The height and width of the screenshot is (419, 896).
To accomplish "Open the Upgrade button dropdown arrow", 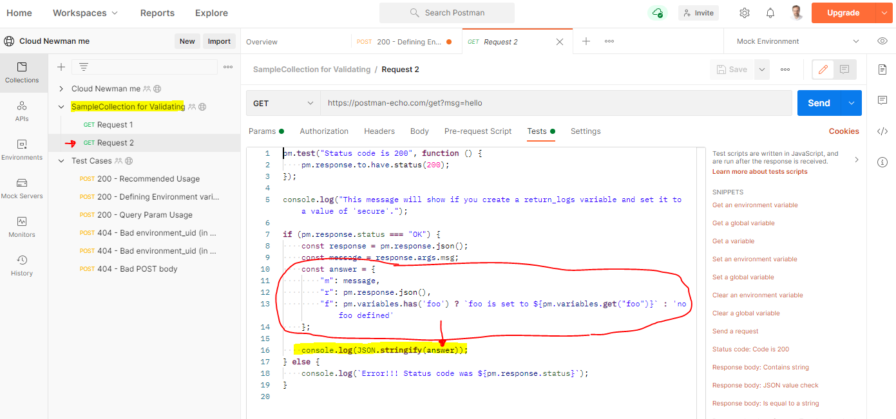I will pyautogui.click(x=885, y=13).
